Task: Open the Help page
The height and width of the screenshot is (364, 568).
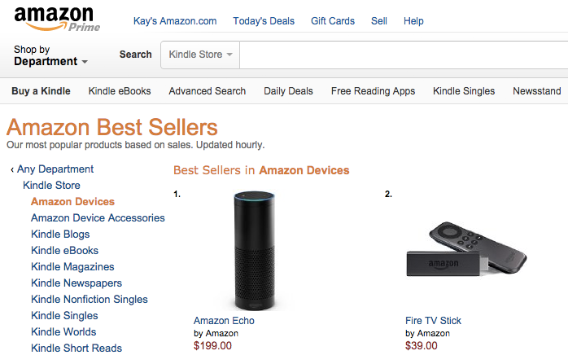Action: coord(413,21)
